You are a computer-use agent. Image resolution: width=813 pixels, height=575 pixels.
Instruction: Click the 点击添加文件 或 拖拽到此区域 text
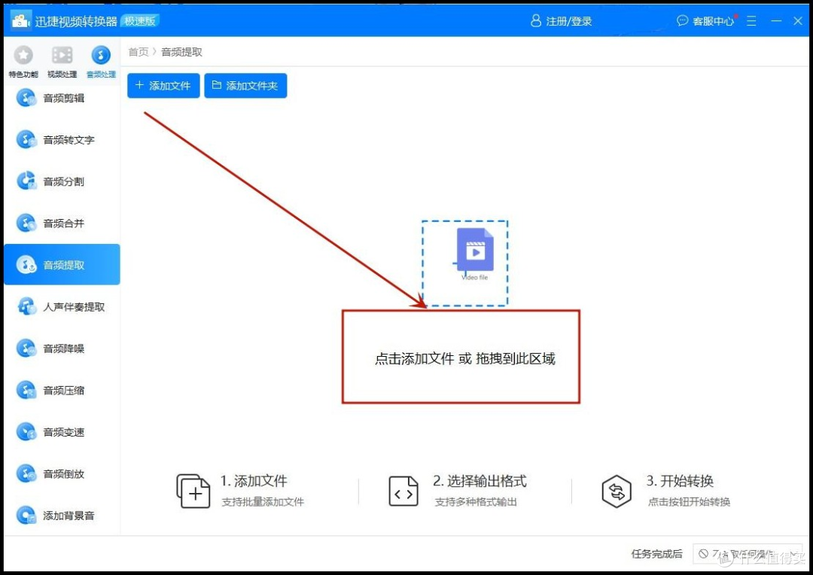point(465,359)
